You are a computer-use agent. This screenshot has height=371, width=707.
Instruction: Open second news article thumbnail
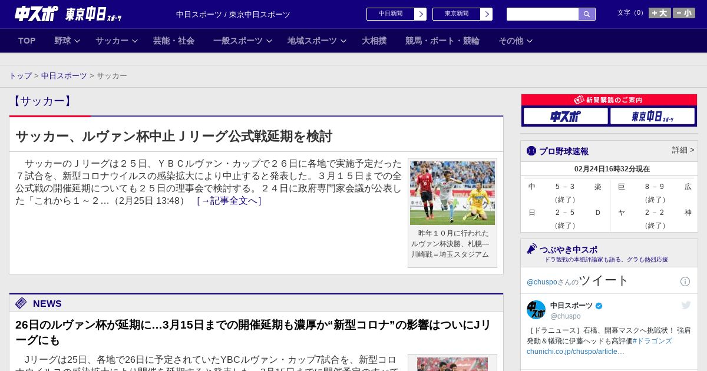(452, 364)
